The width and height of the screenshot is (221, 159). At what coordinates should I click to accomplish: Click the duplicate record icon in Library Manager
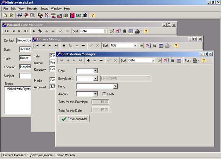[70, 46]
